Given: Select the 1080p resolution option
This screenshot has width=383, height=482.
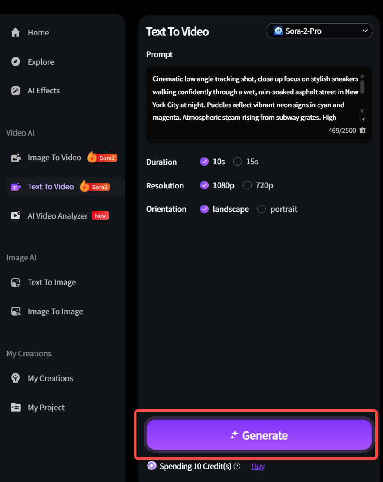Looking at the screenshot, I should [205, 185].
